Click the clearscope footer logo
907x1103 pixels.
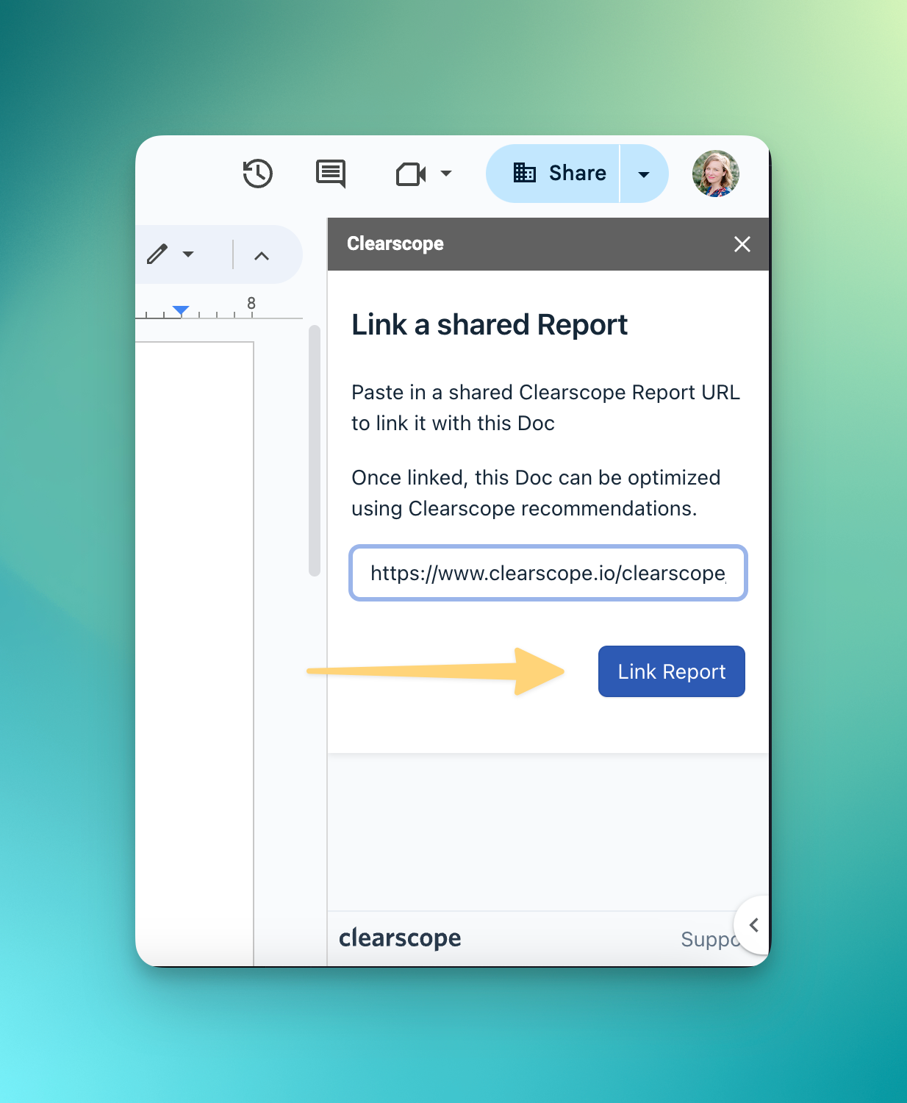[400, 938]
